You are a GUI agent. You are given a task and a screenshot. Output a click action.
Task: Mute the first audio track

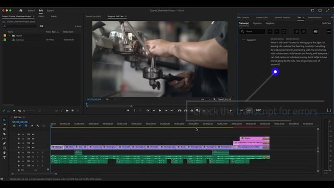click(33, 152)
